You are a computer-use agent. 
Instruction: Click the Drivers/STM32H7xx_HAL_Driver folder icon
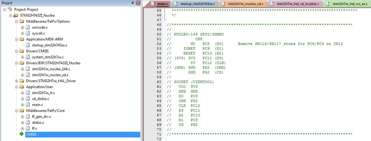[22, 81]
